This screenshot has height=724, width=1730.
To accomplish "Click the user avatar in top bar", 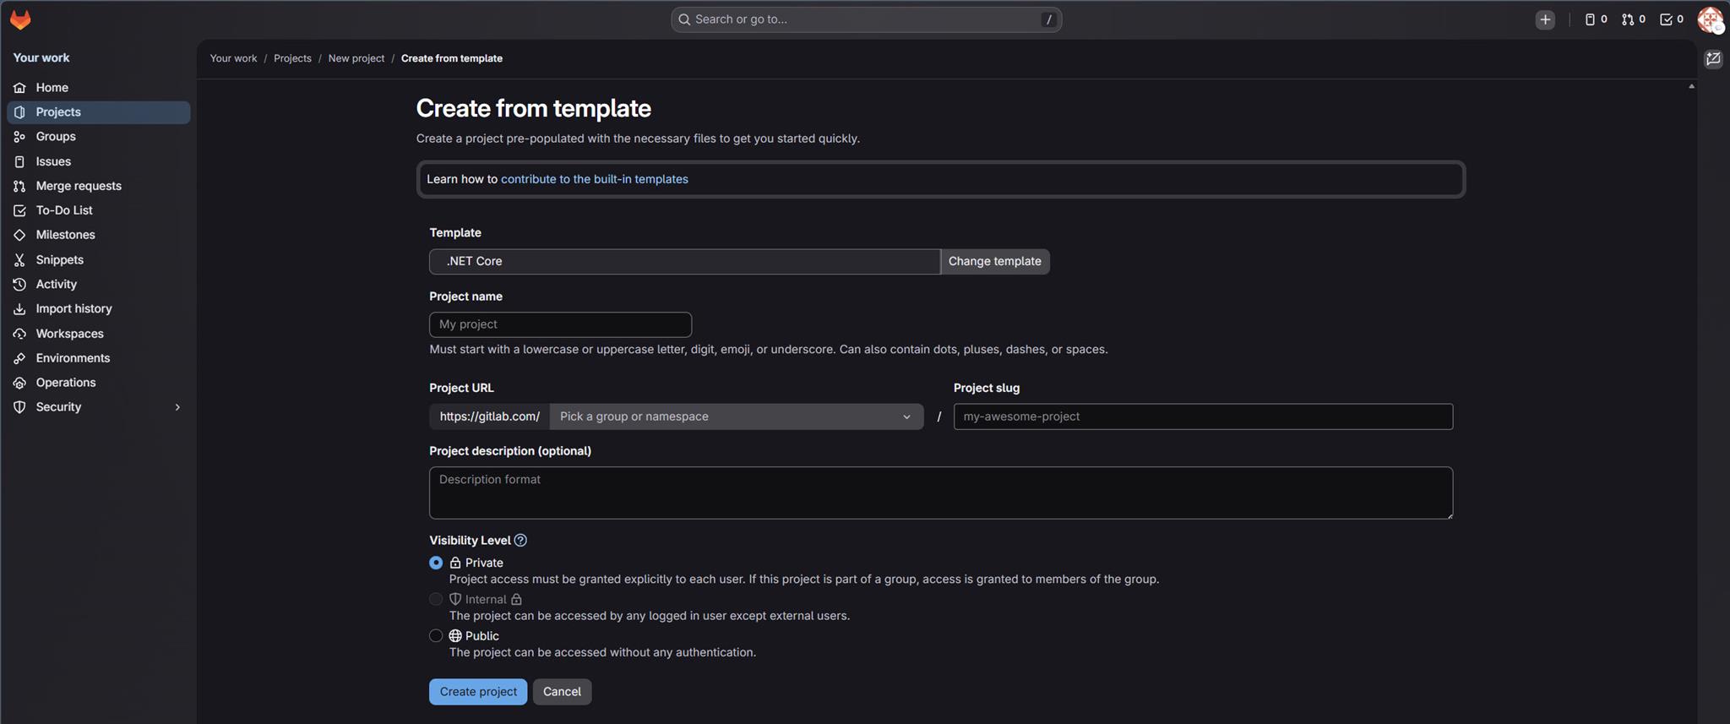I will [1710, 19].
